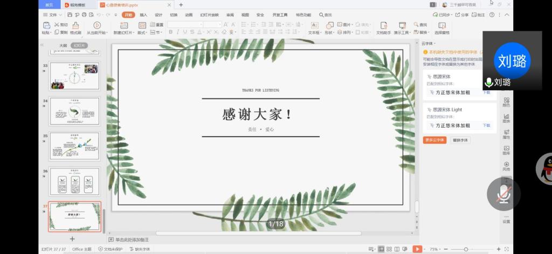The image size is (552, 254).
Task: Click the 文档助手 document assistant icon
Action: point(383,25)
